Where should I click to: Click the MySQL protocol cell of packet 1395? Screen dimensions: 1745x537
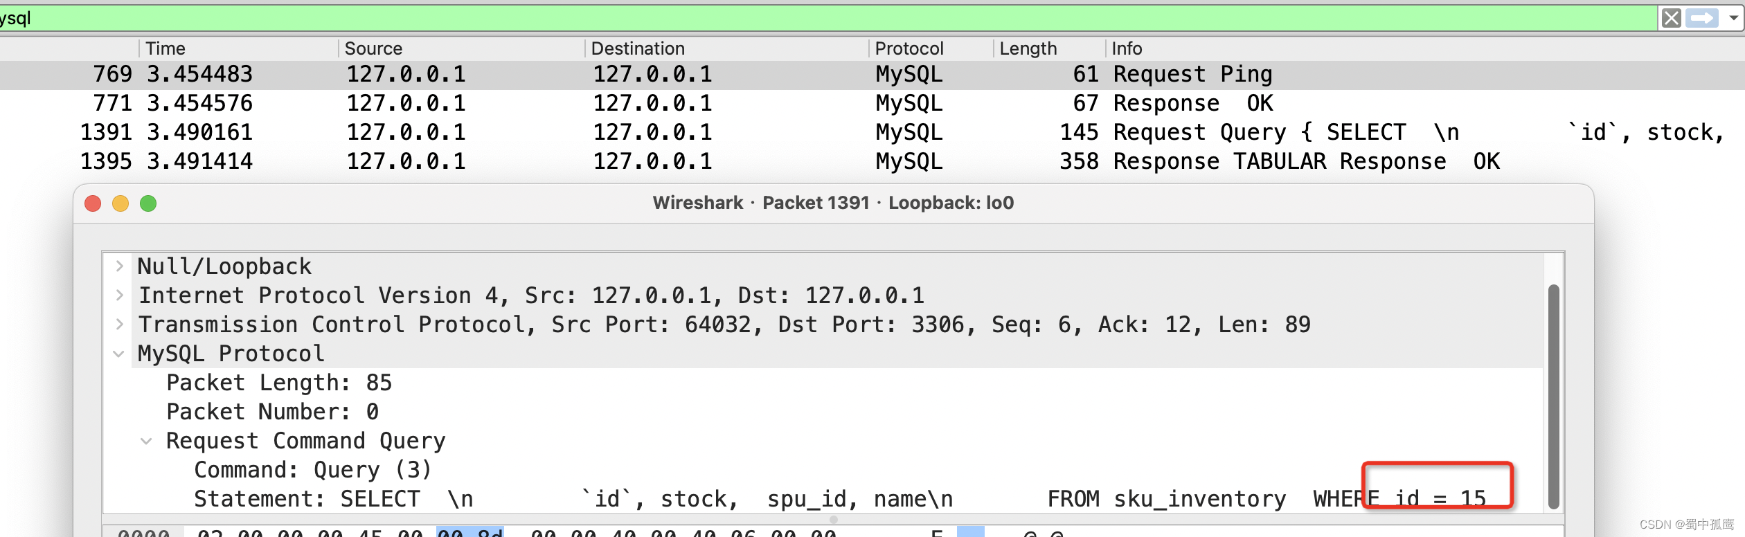(909, 162)
